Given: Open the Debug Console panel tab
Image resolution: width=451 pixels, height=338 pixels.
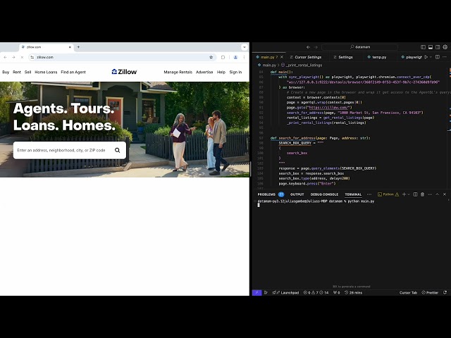Looking at the screenshot, I should pyautogui.click(x=324, y=194).
